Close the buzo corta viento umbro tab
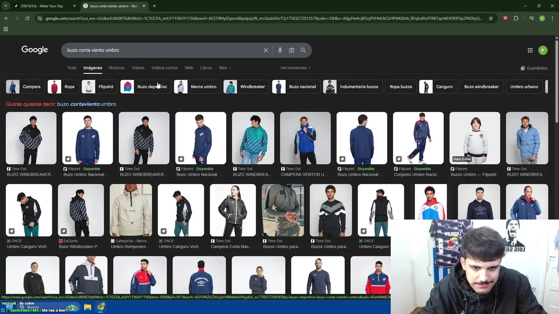Screen dimensions: 559x314 pos(144,6)
